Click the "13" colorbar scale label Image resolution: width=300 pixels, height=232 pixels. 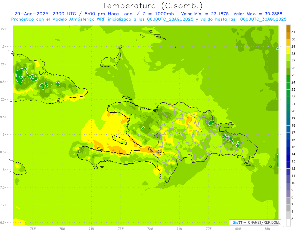293,161
